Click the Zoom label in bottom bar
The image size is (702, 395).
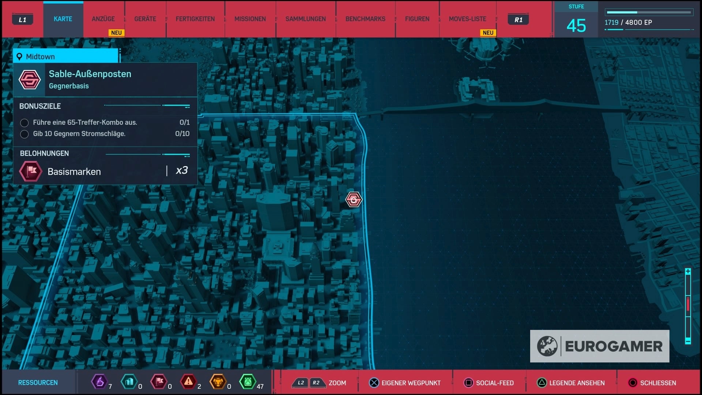coord(337,383)
